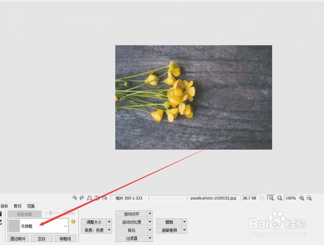This screenshot has height=245, width=324.
Task: Click the 38.7 KB file size label
Action: tap(249, 198)
